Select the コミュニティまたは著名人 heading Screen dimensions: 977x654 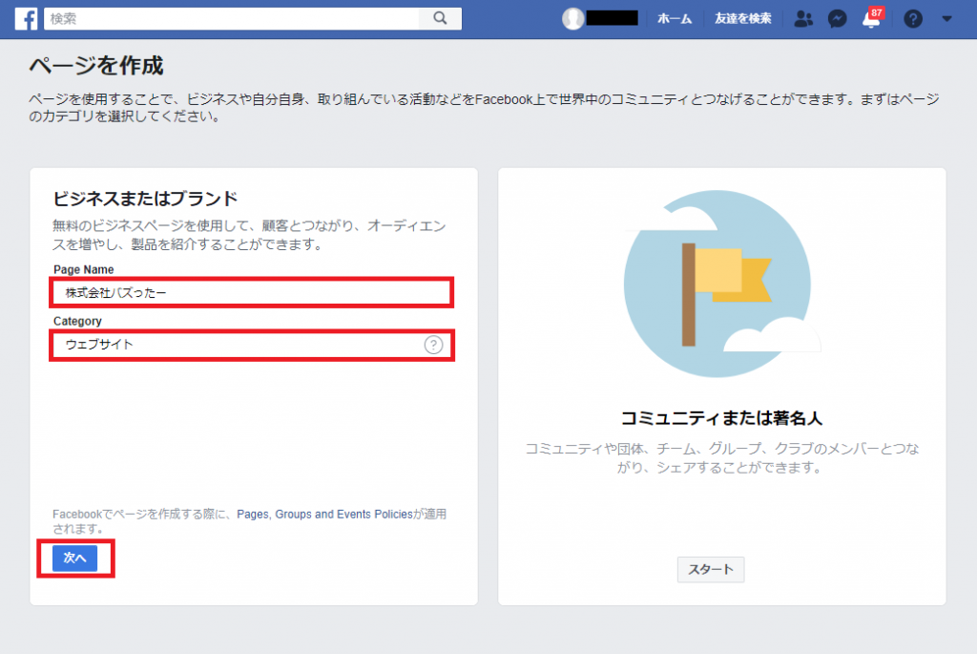coord(721,418)
